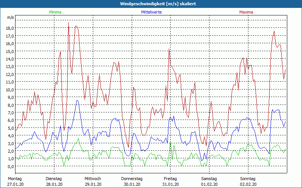Select the Dienstag day label

tap(54, 179)
